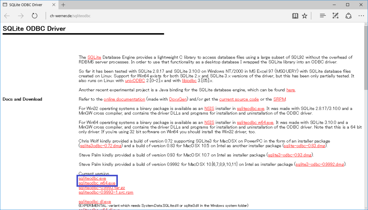Click the SRPM link

coord(280,99)
